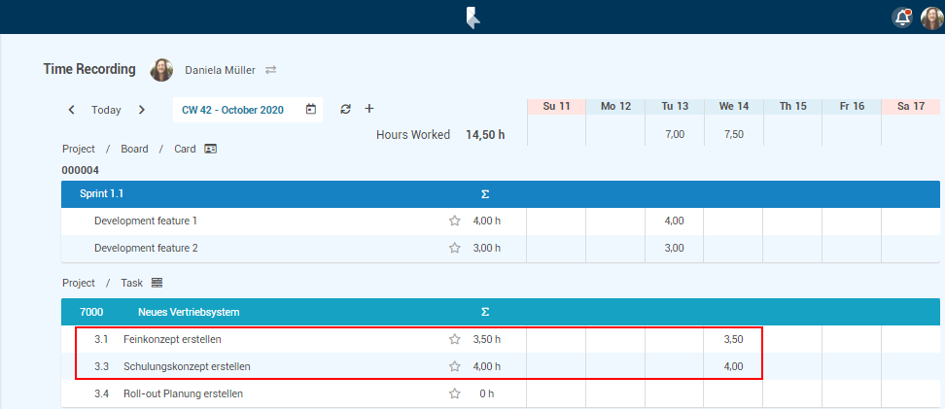Click the user profile avatar in top bar

click(x=931, y=17)
